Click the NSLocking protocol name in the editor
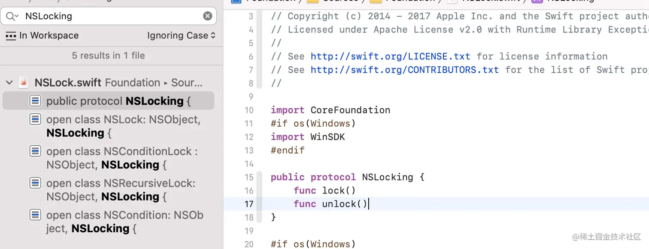Image resolution: width=649 pixels, height=249 pixels. pos(388,177)
